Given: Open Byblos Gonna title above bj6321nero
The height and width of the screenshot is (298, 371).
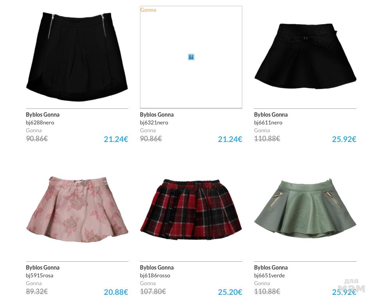Looking at the screenshot, I should point(157,115).
